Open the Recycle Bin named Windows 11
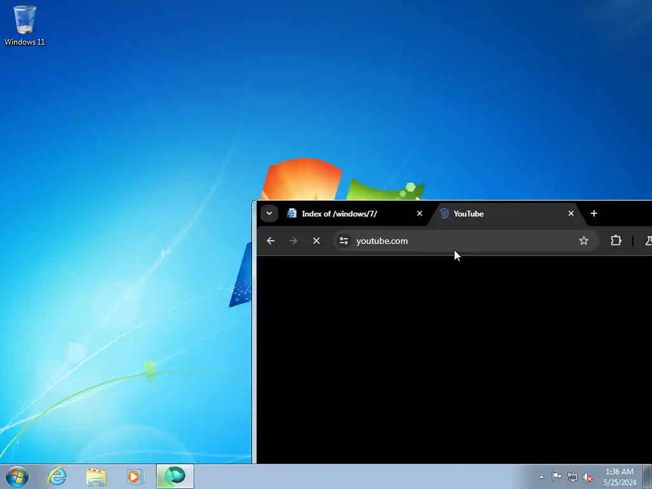Viewport: 652px width, 489px height. (25, 25)
